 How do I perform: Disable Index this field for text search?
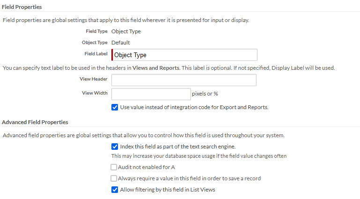[115, 147]
